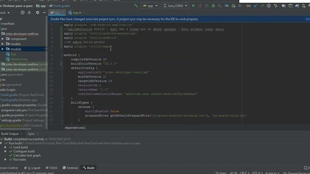
Task: Close the Sync tab
Action: pos(37,134)
